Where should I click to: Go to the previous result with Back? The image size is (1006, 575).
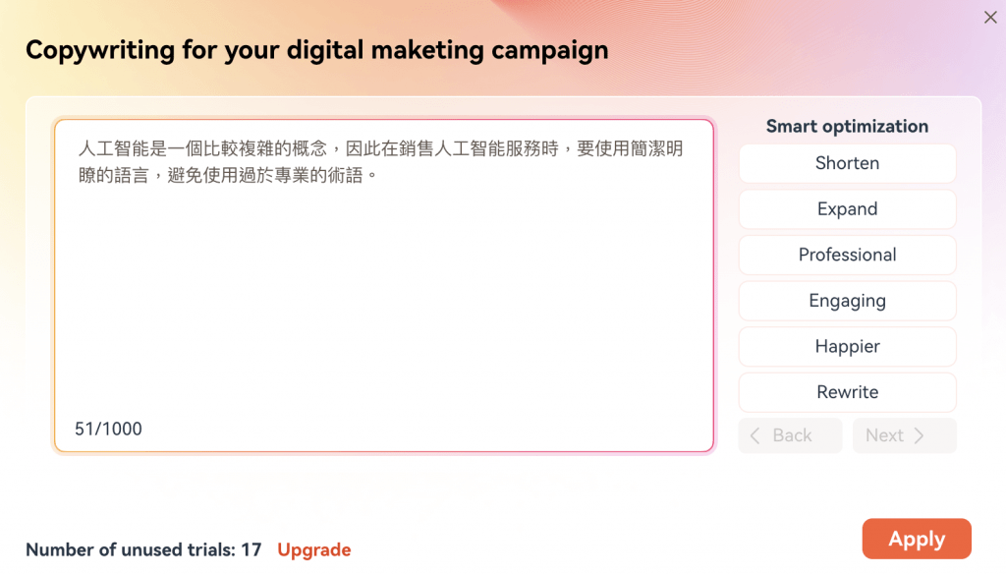(x=790, y=435)
